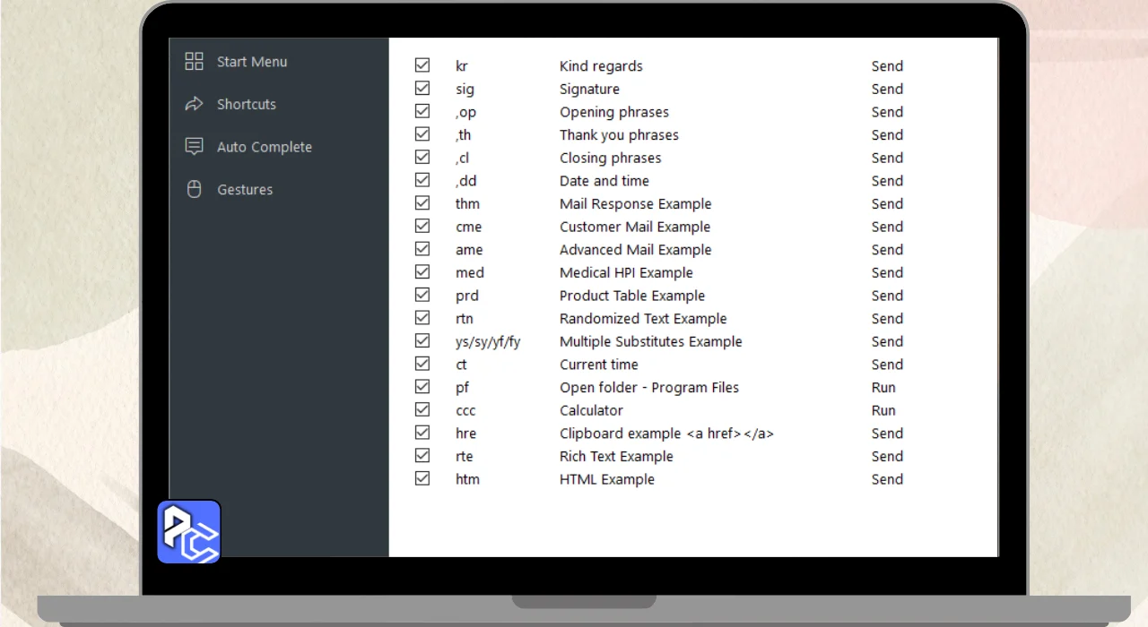Image resolution: width=1148 pixels, height=627 pixels.
Task: Toggle the Multiple Substitutes Example checkbox
Action: (x=422, y=341)
